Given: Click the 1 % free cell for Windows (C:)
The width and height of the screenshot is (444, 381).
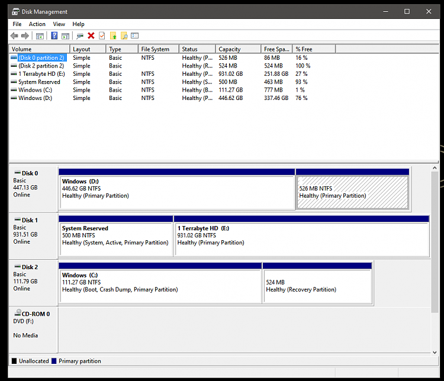Looking at the screenshot, I should 300,90.
